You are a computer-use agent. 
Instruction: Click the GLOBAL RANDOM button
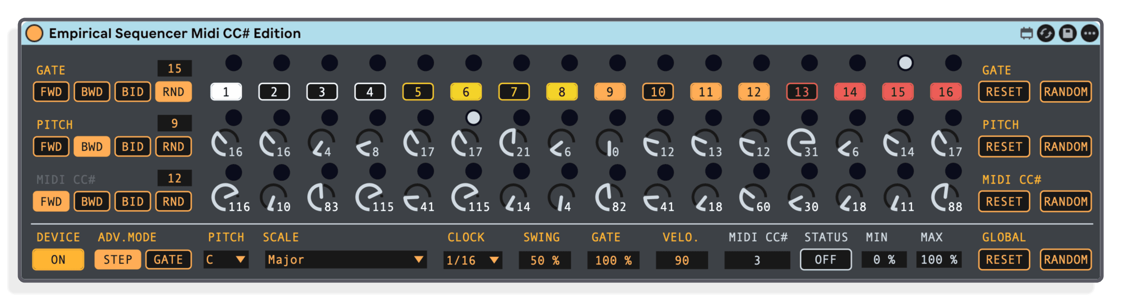[1066, 260]
